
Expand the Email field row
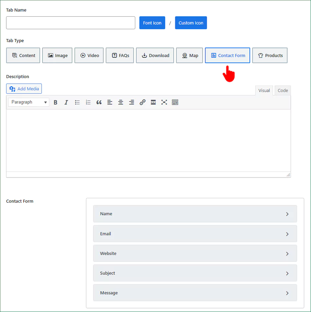pos(195,234)
